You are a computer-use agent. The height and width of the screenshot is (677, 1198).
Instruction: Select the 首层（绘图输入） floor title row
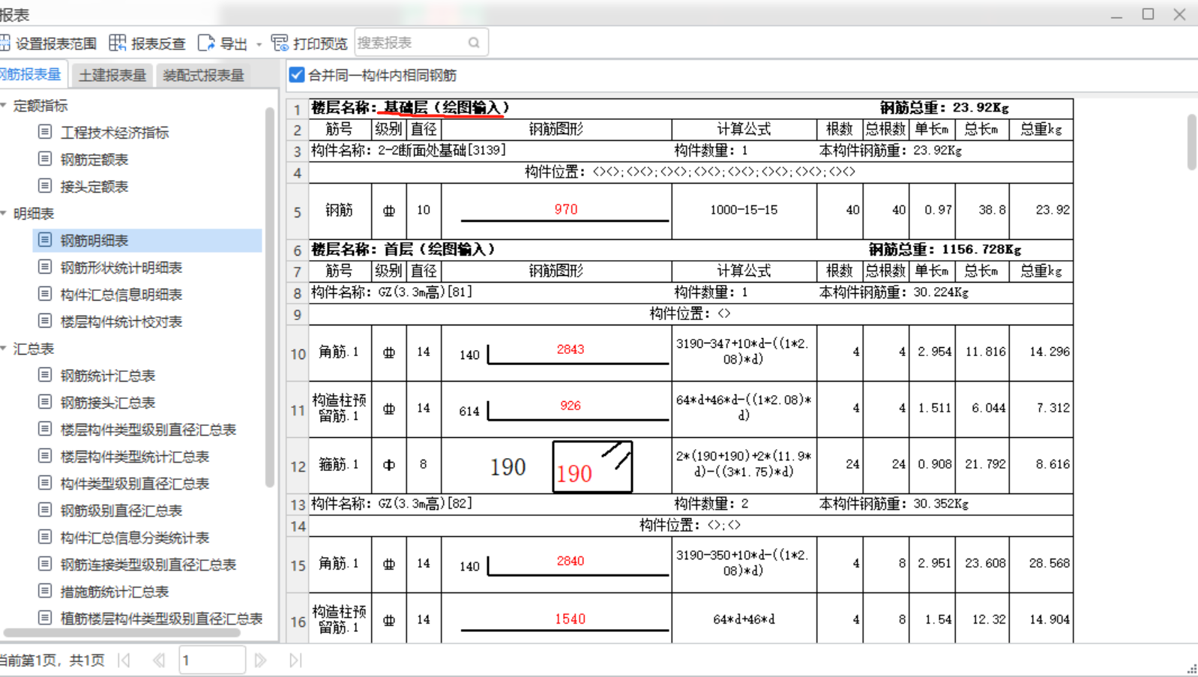(690, 250)
